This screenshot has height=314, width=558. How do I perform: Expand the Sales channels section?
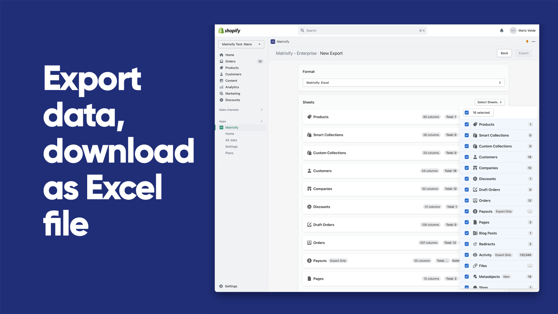coord(241,110)
